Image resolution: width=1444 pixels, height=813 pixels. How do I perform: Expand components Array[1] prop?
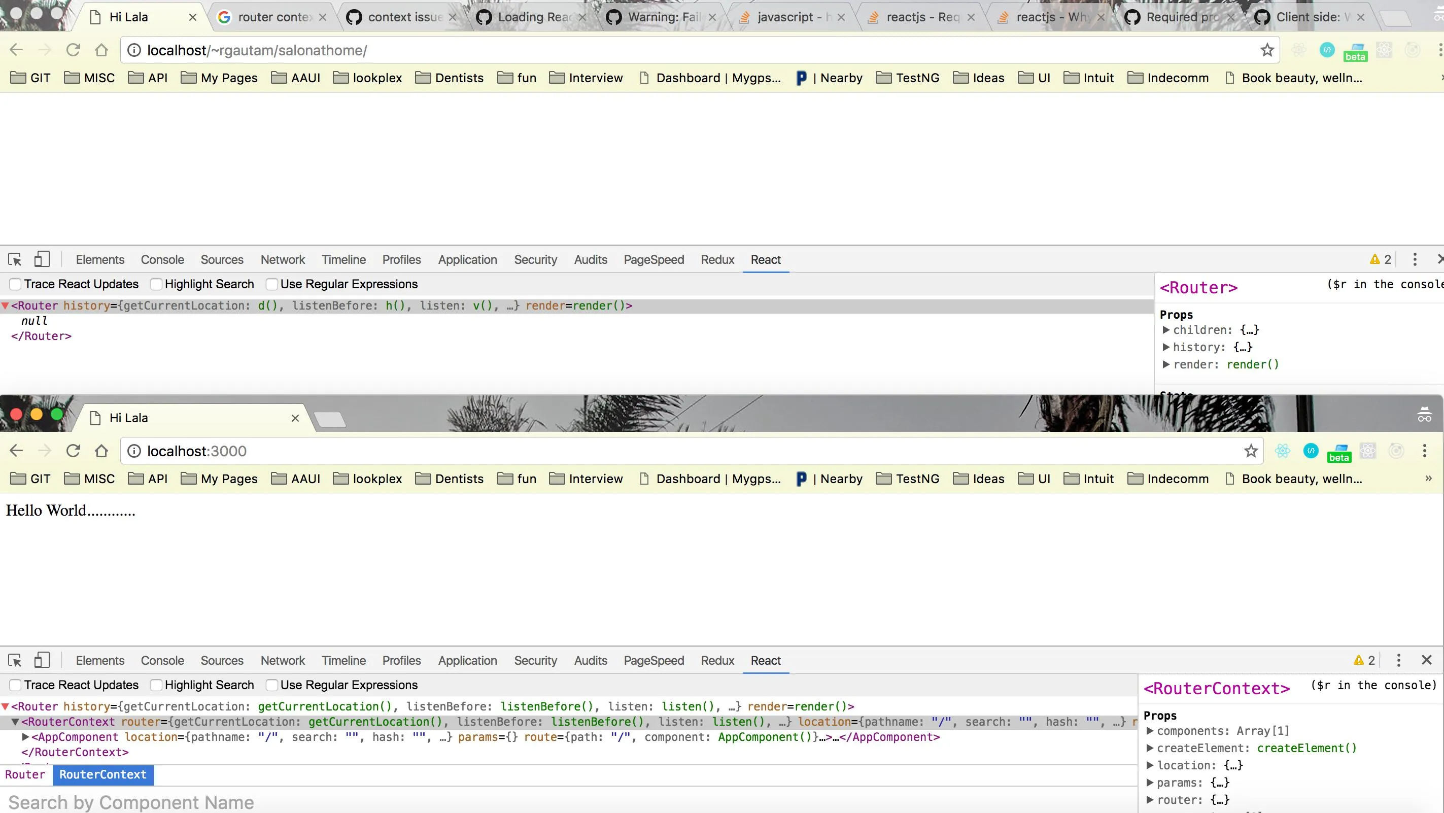[x=1150, y=731]
